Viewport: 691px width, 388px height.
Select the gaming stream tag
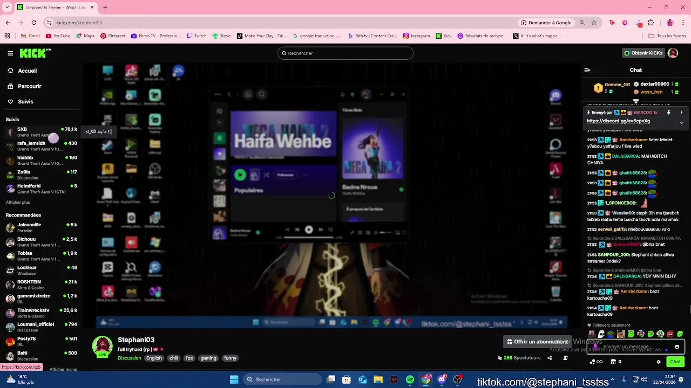pos(208,358)
